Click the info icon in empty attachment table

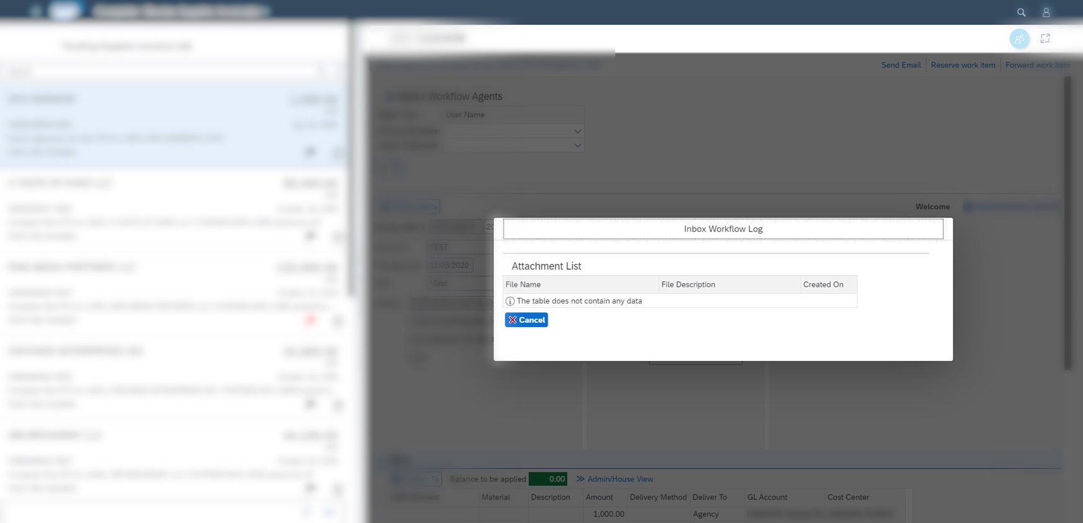click(x=510, y=301)
